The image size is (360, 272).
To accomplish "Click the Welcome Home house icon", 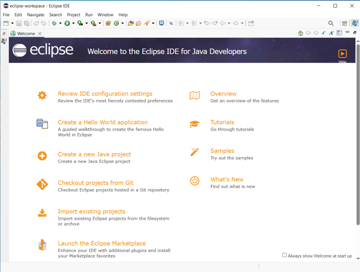I will point(301,33).
